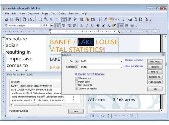Click the Camera snapshot icon
Screen dimensions: 169x125
pos(93,20)
